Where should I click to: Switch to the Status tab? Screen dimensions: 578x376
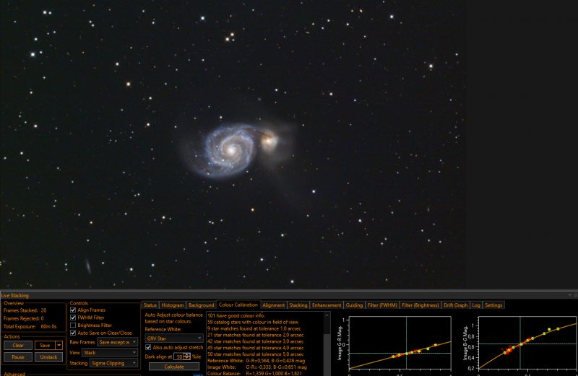click(150, 305)
